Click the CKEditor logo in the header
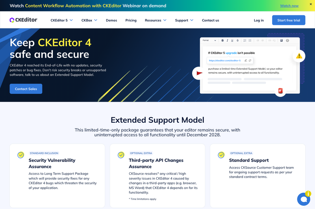The image size is (315, 209). (23, 20)
